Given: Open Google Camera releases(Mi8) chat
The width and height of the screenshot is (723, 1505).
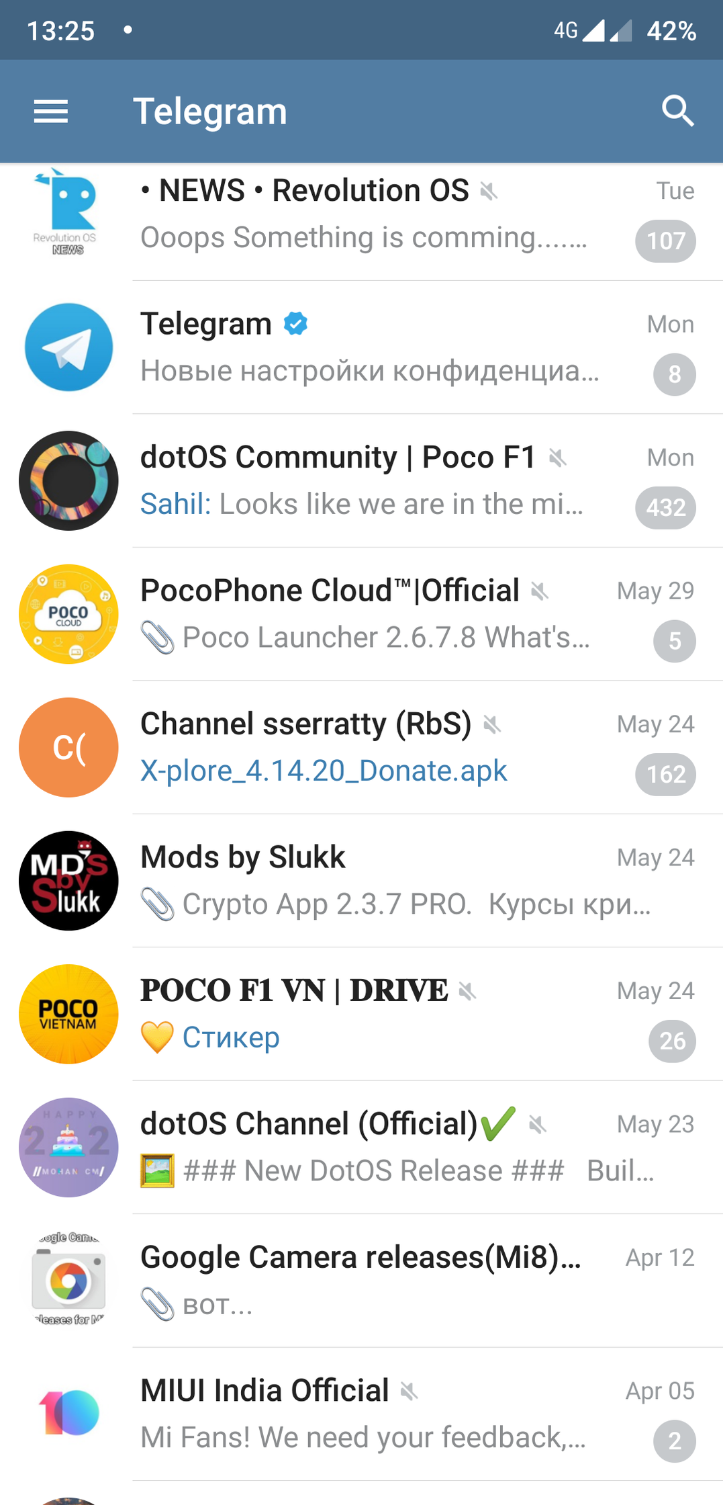Looking at the screenshot, I should click(x=361, y=1281).
